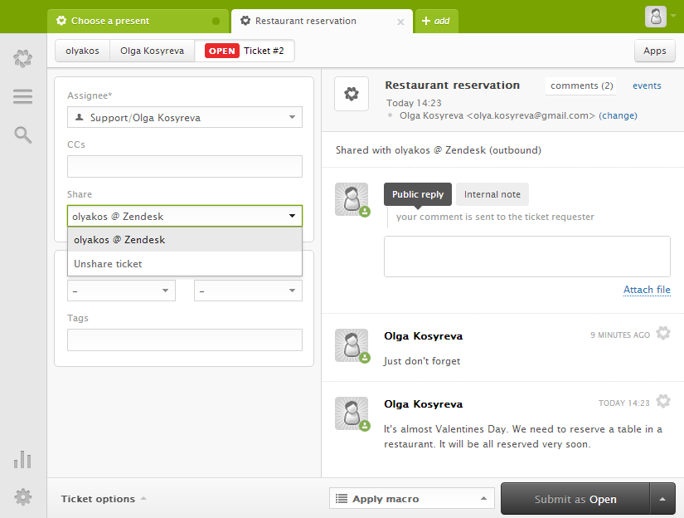Open the Assignee dropdown
Image resolution: width=684 pixels, height=518 pixels.
pos(185,118)
